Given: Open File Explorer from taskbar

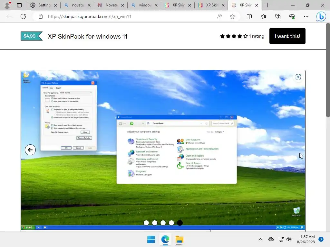Looking at the screenshot, I should pyautogui.click(x=180, y=239).
